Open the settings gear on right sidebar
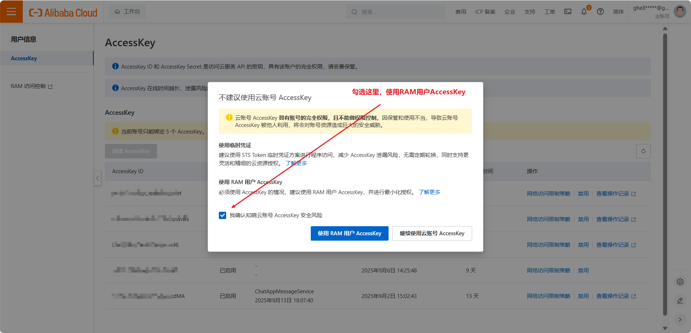Image resolution: width=691 pixels, height=333 pixels. click(680, 282)
